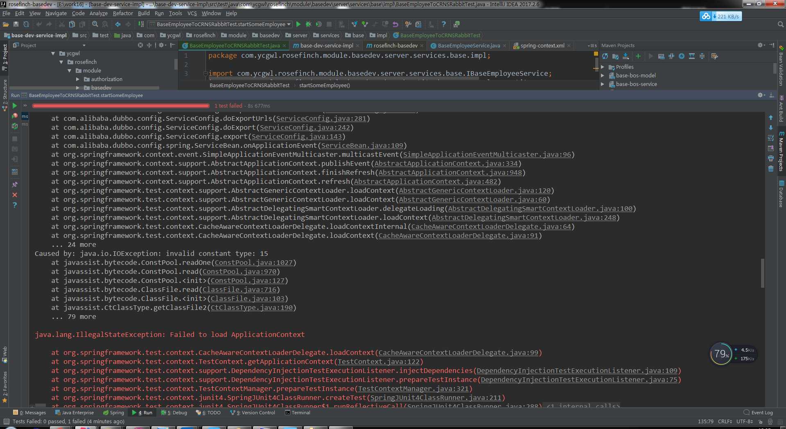The image size is (786, 429).
Task: Switch to BaseEmployeeService.java tab
Action: point(468,45)
